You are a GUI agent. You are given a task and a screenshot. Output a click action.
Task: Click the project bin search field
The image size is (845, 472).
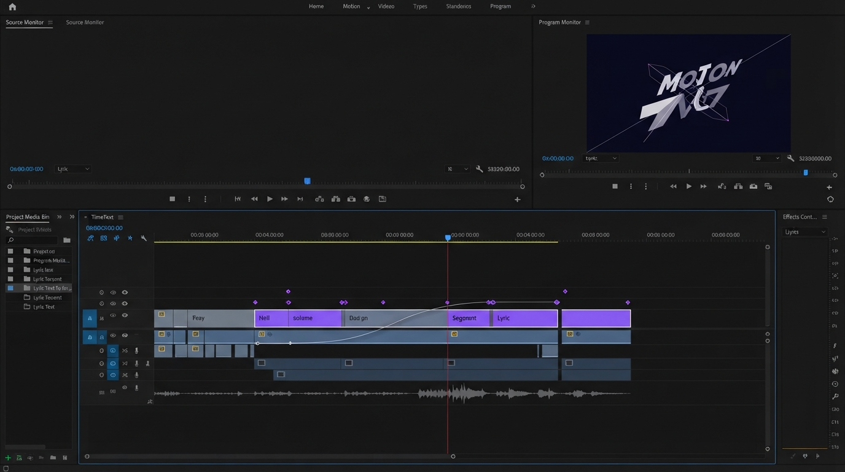tap(31, 240)
